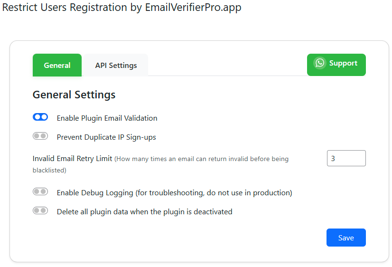This screenshot has width=392, height=267.
Task: Enable the Prevent Duplicate IP Sign-ups toggle
Action: click(x=40, y=136)
